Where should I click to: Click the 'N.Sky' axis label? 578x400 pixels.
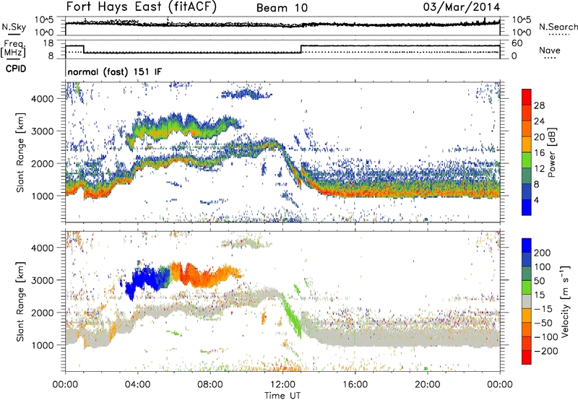pos(14,27)
